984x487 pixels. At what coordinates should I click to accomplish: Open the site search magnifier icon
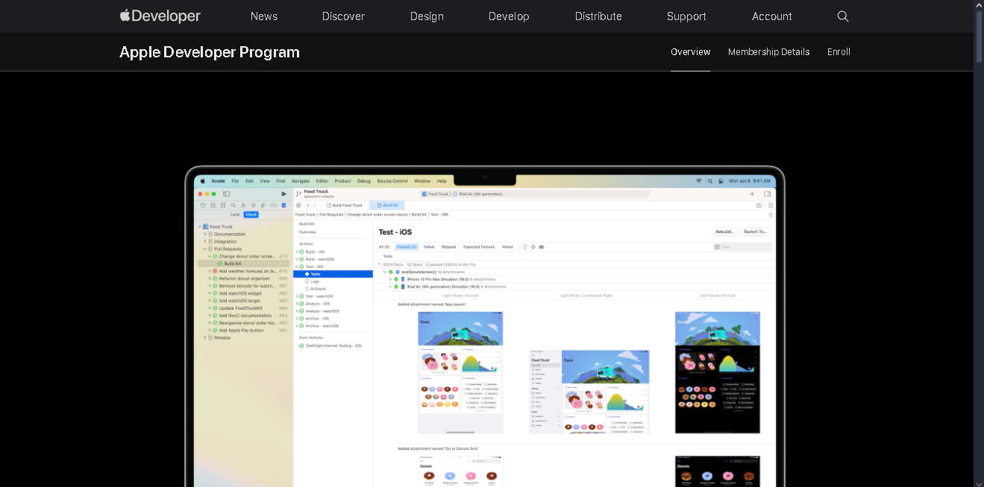tap(843, 16)
